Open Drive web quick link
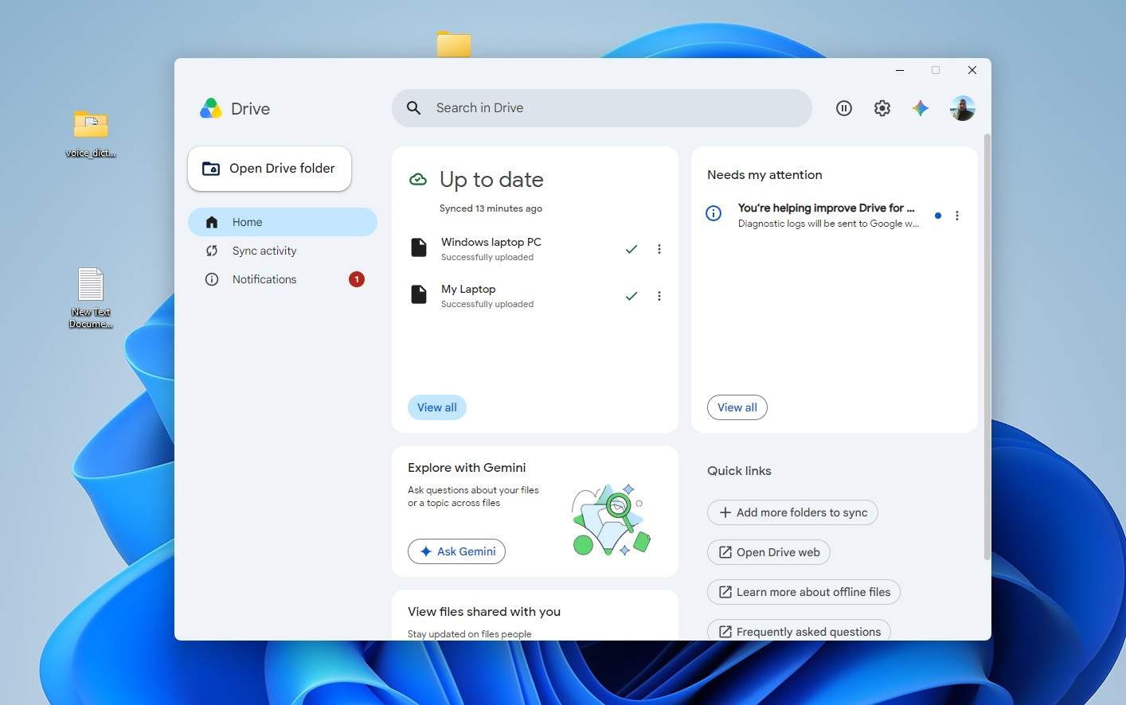The width and height of the screenshot is (1126, 705). [x=768, y=552]
